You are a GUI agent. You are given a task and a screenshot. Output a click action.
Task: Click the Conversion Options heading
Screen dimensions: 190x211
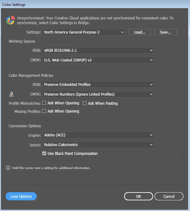(25, 126)
